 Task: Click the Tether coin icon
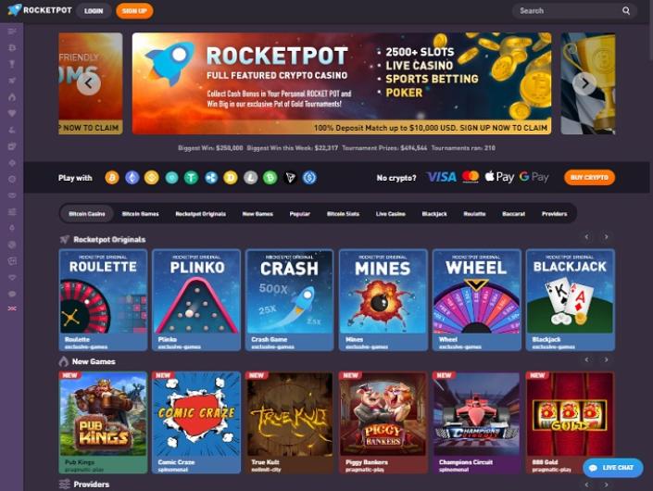(191, 178)
